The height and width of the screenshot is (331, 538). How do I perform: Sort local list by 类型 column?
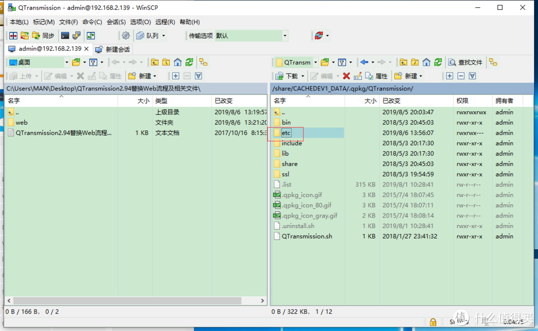click(181, 100)
